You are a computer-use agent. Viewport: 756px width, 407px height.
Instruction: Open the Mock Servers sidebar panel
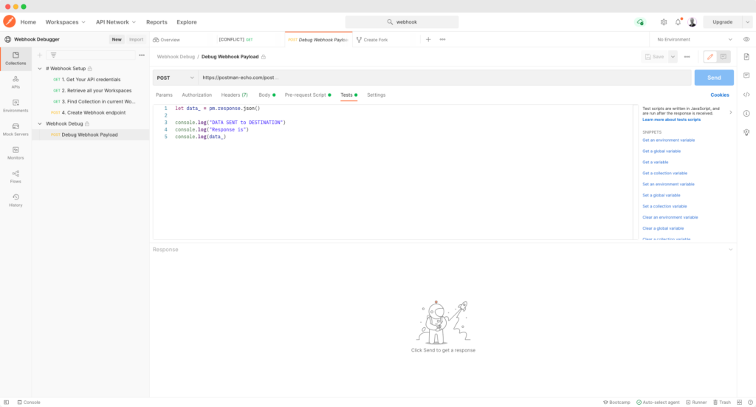click(16, 129)
